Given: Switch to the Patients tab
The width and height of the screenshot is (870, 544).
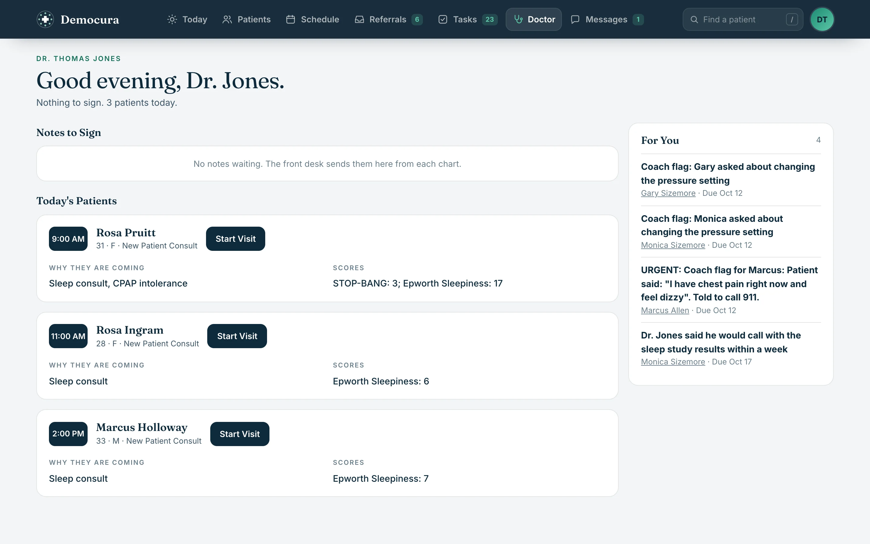Looking at the screenshot, I should coord(246,19).
